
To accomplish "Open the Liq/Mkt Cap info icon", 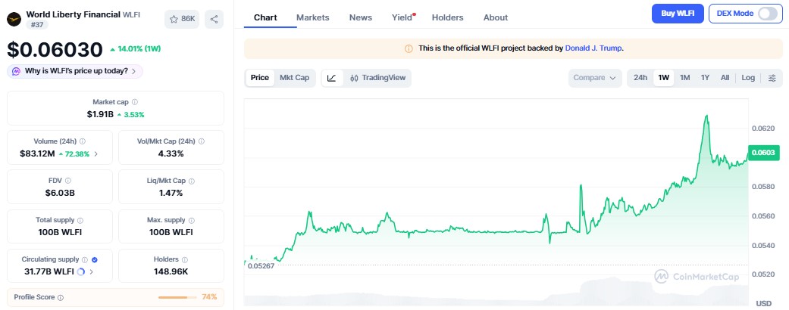I will tap(192, 181).
